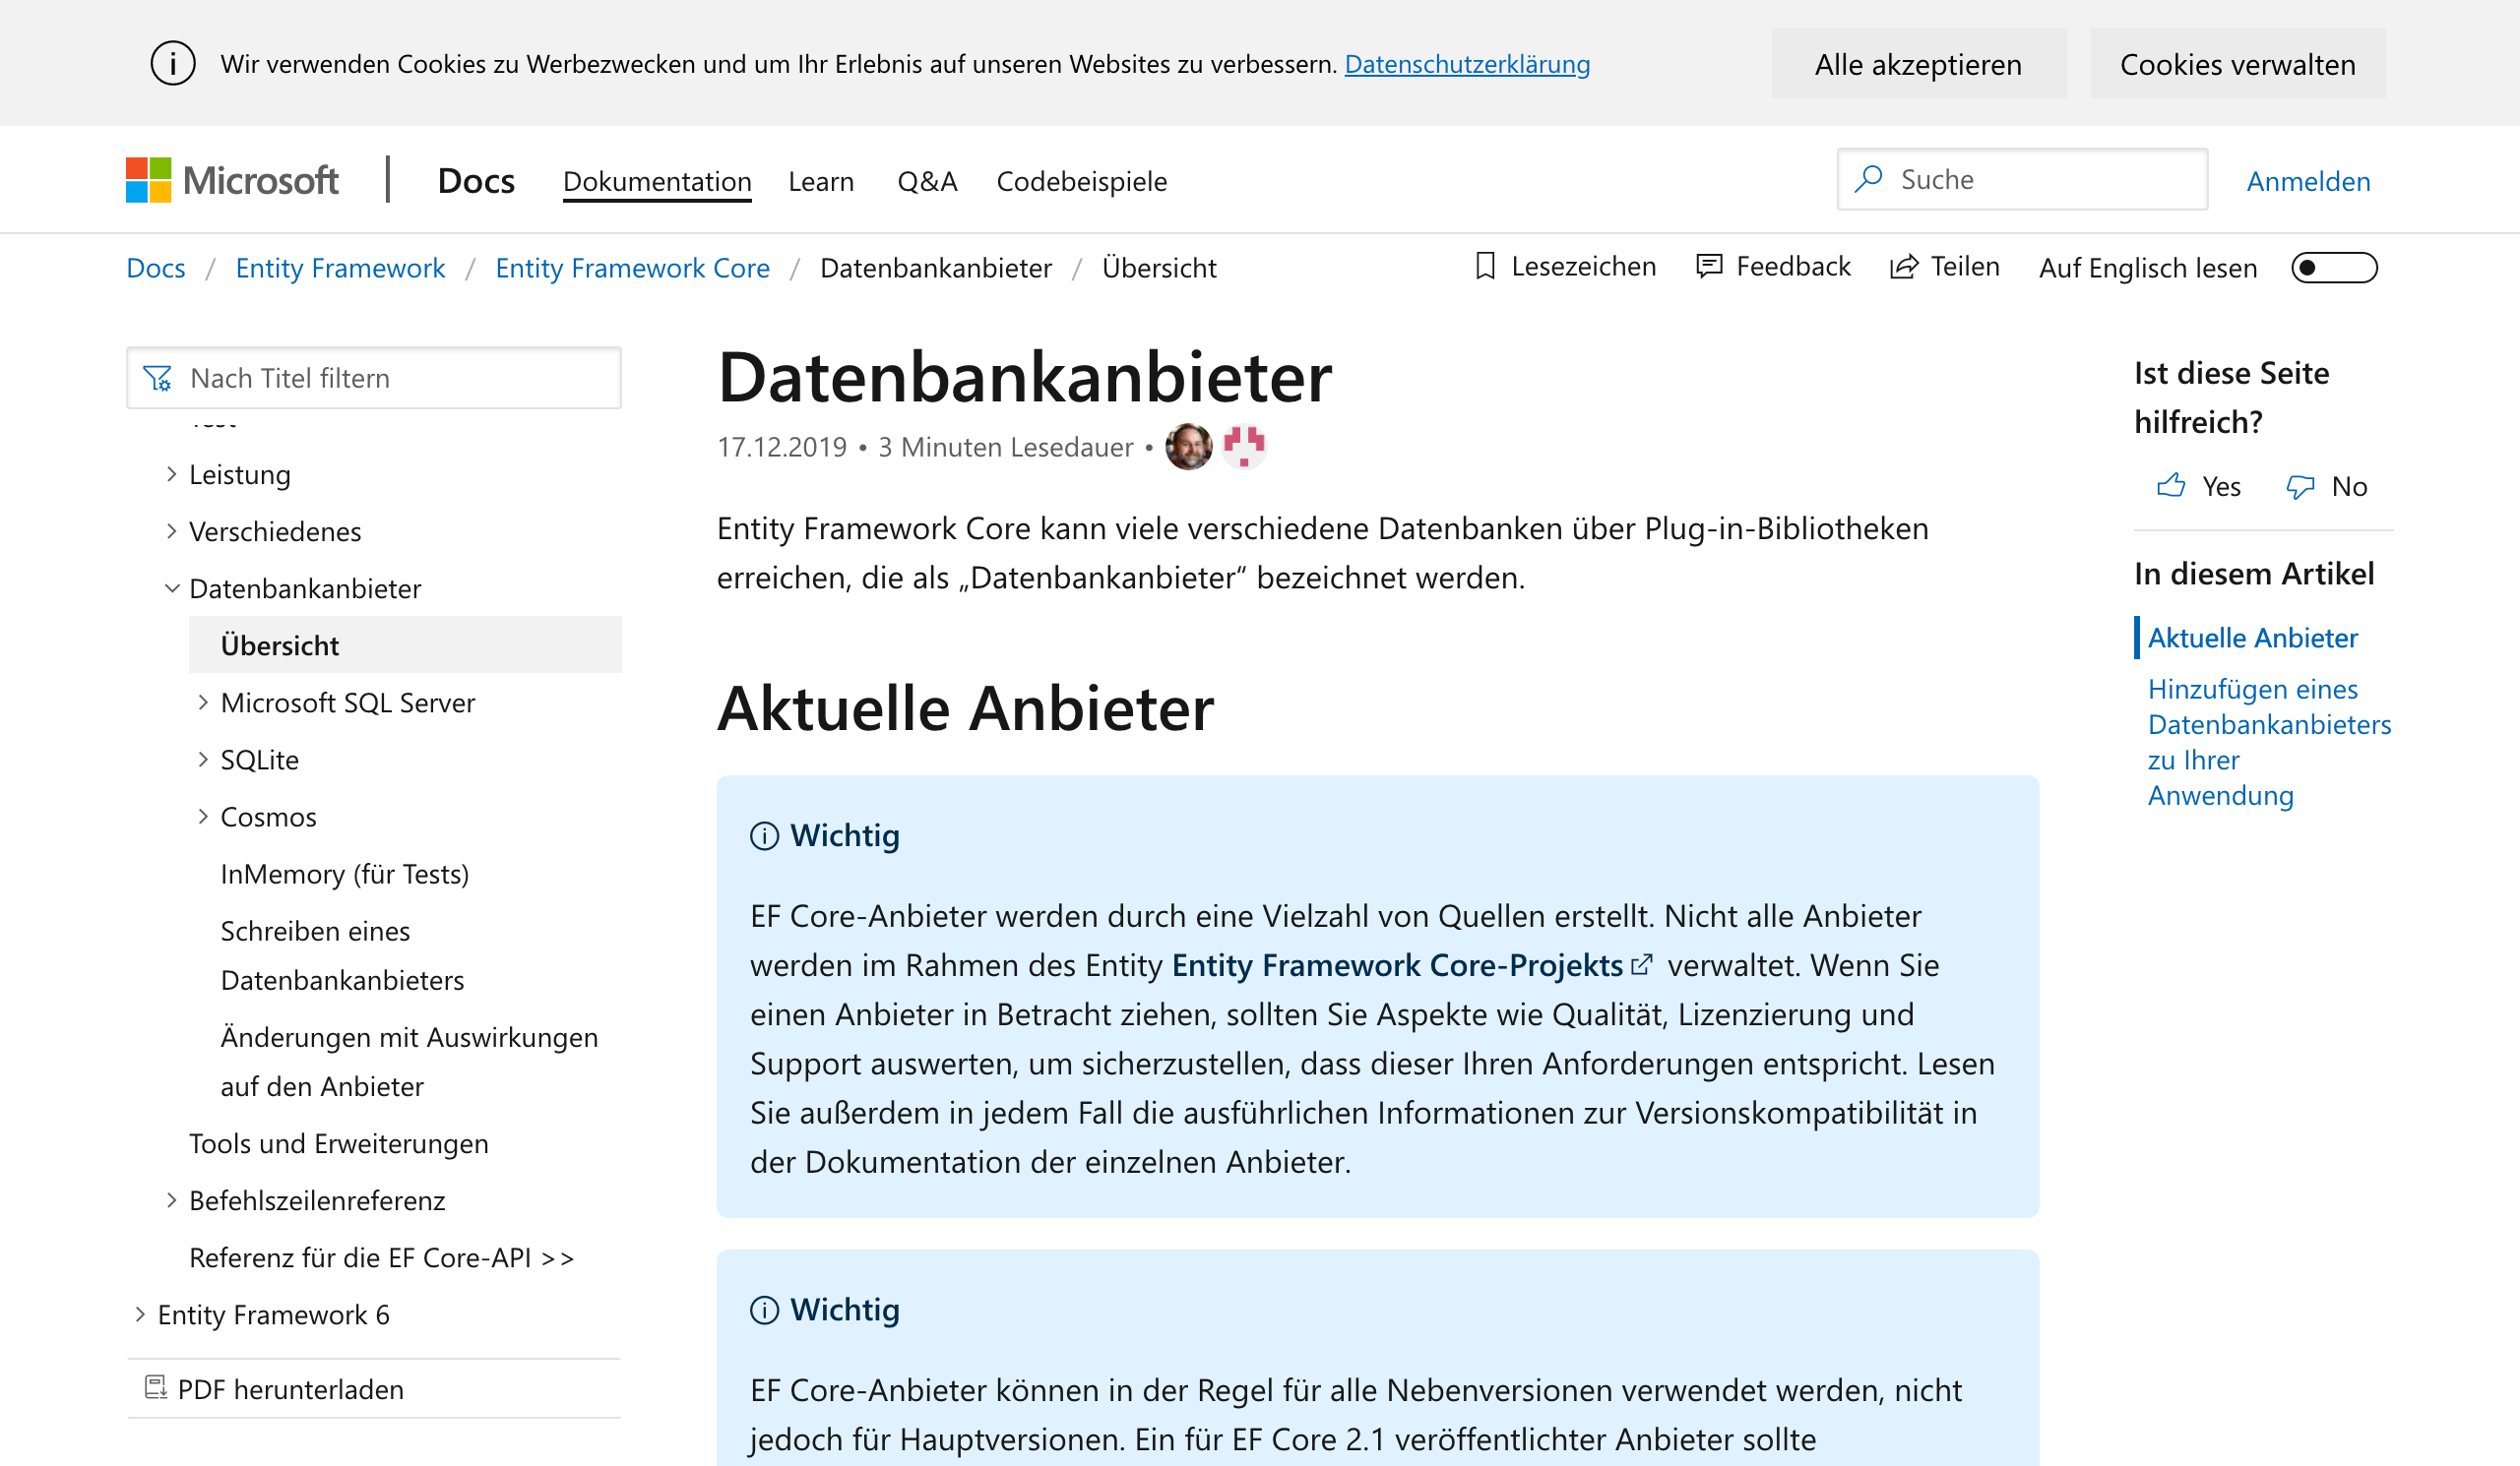
Task: Expand the Leistung tree node
Action: pyautogui.click(x=171, y=473)
